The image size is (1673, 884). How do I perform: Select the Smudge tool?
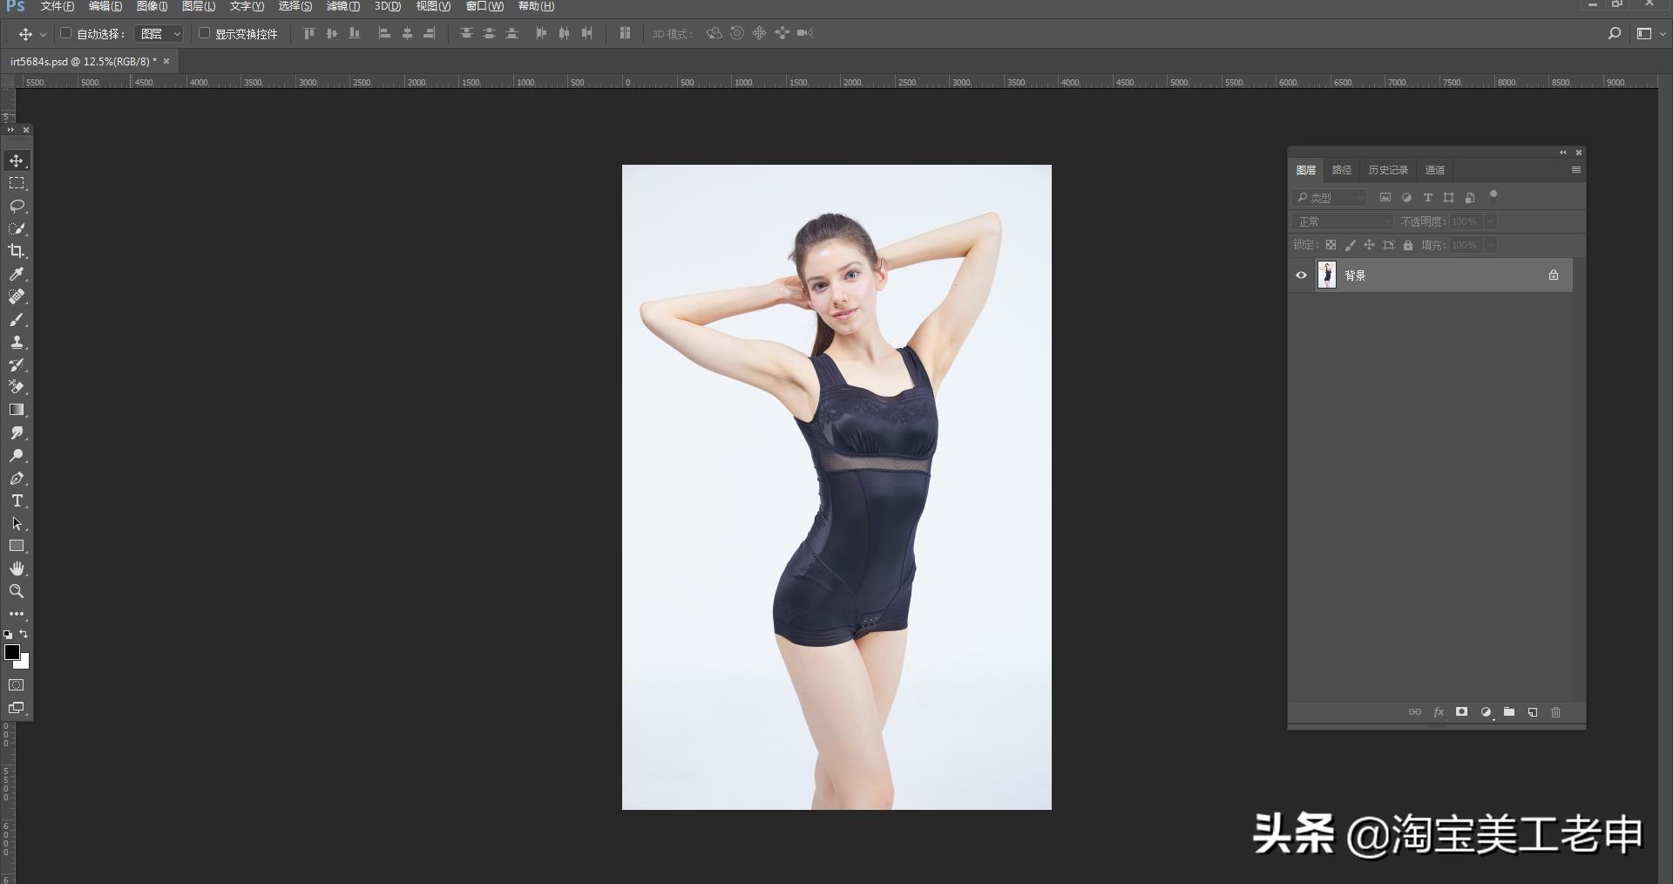point(17,432)
